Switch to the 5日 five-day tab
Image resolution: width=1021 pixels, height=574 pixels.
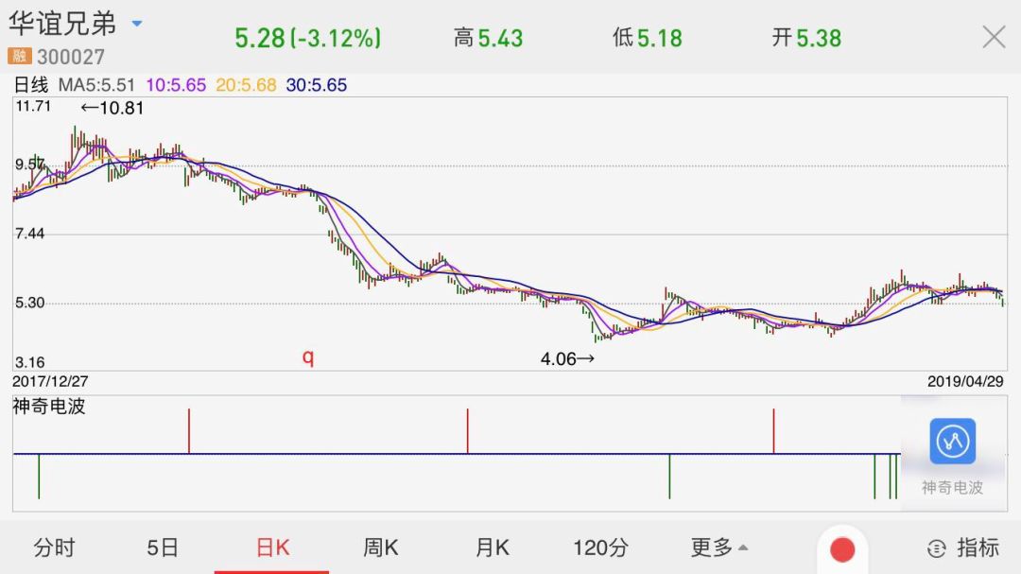(164, 547)
